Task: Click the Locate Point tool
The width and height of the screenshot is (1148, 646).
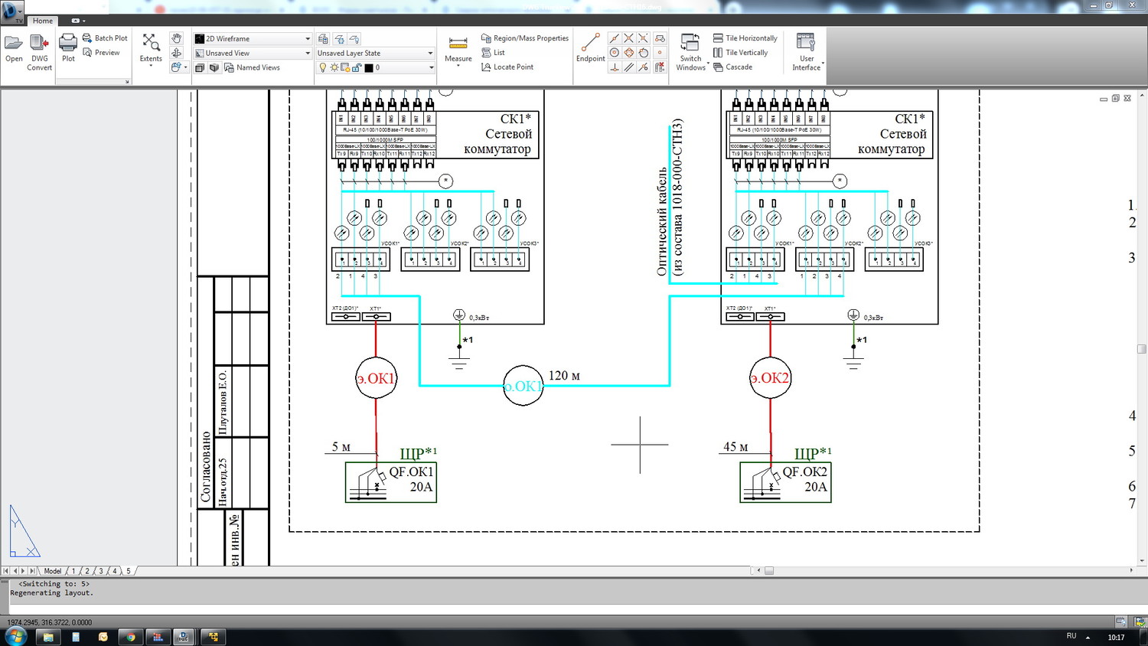Action: pos(507,67)
